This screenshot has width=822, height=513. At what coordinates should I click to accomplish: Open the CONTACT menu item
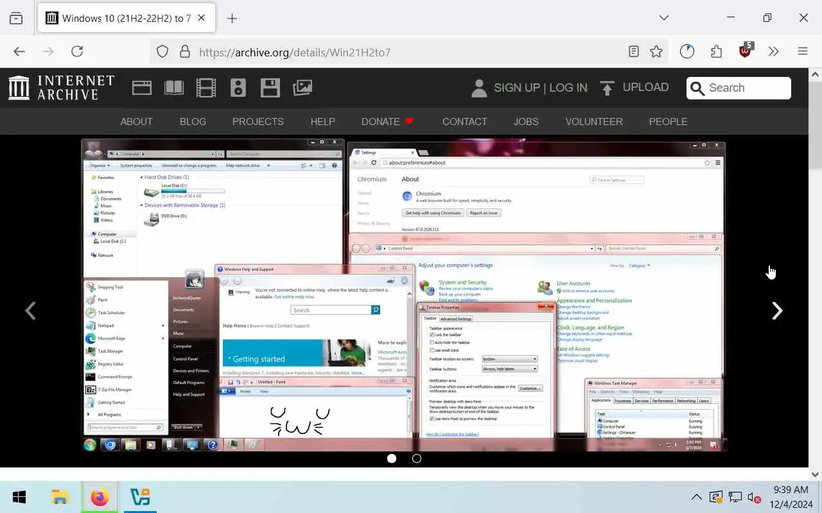coord(465,121)
